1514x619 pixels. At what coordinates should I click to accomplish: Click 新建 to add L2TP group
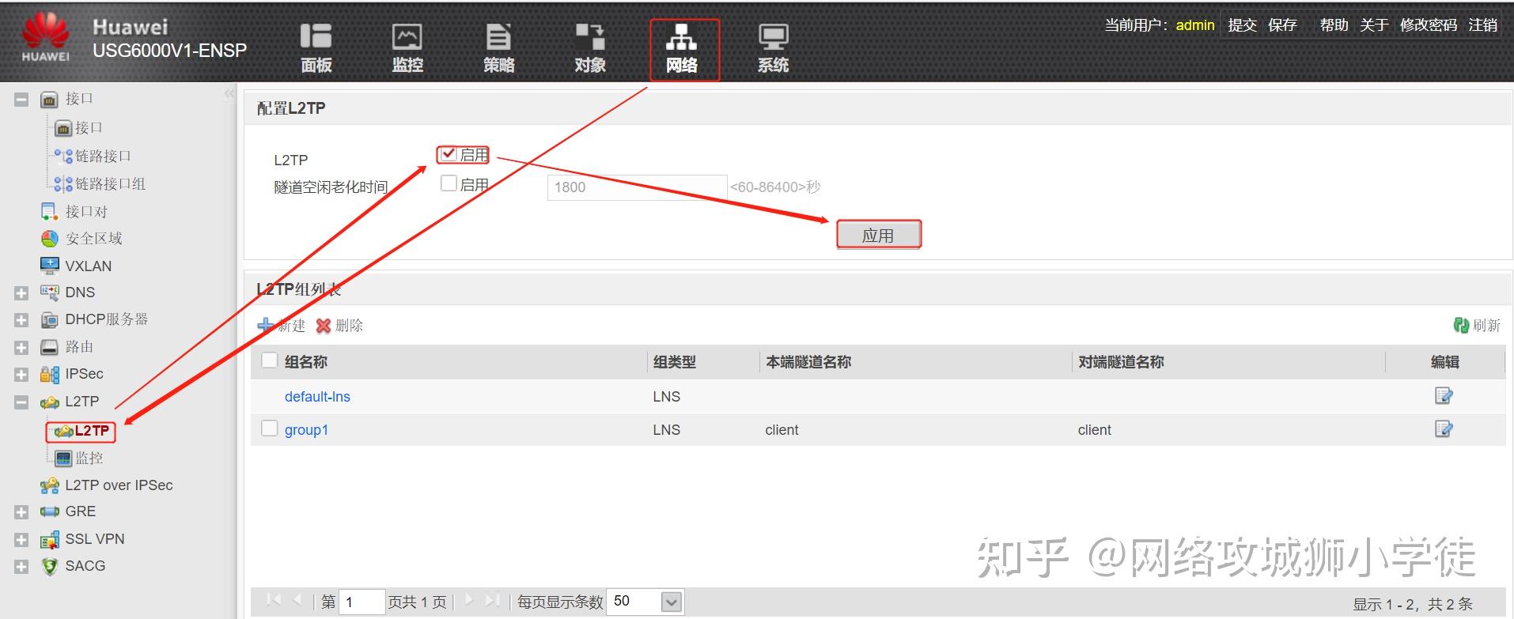pos(282,325)
